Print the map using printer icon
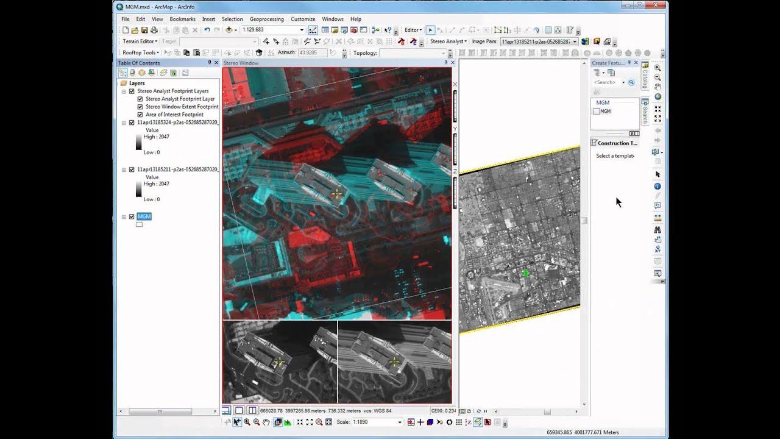780x439 pixels. pos(154,30)
